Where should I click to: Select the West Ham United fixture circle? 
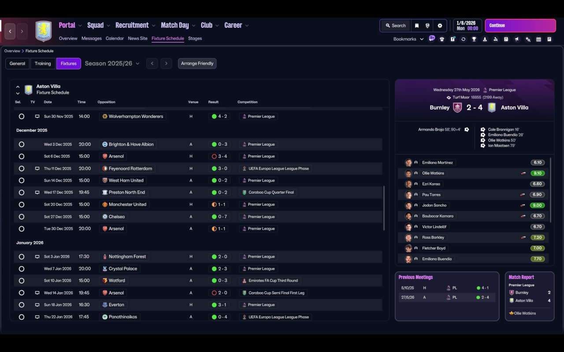tap(22, 180)
